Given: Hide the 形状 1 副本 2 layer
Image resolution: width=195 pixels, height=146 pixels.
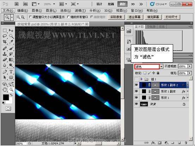Looking at the screenshot, I should 136,85.
